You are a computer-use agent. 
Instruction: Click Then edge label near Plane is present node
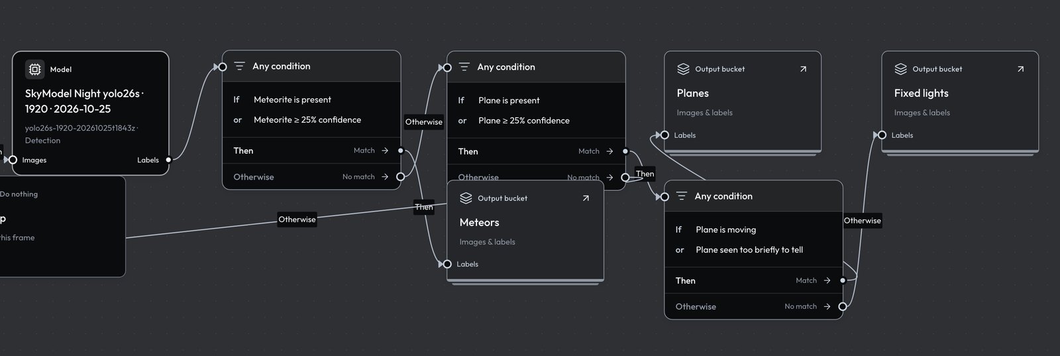click(x=645, y=174)
